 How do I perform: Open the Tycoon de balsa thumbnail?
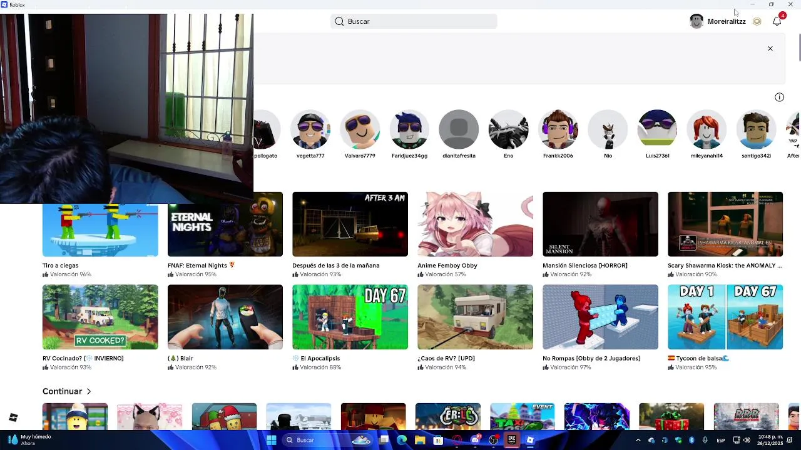[x=725, y=317]
